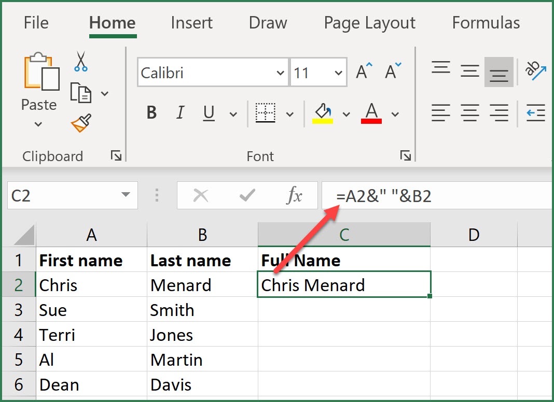Expand fill color dropdown arrow
554x402 pixels.
point(347,114)
